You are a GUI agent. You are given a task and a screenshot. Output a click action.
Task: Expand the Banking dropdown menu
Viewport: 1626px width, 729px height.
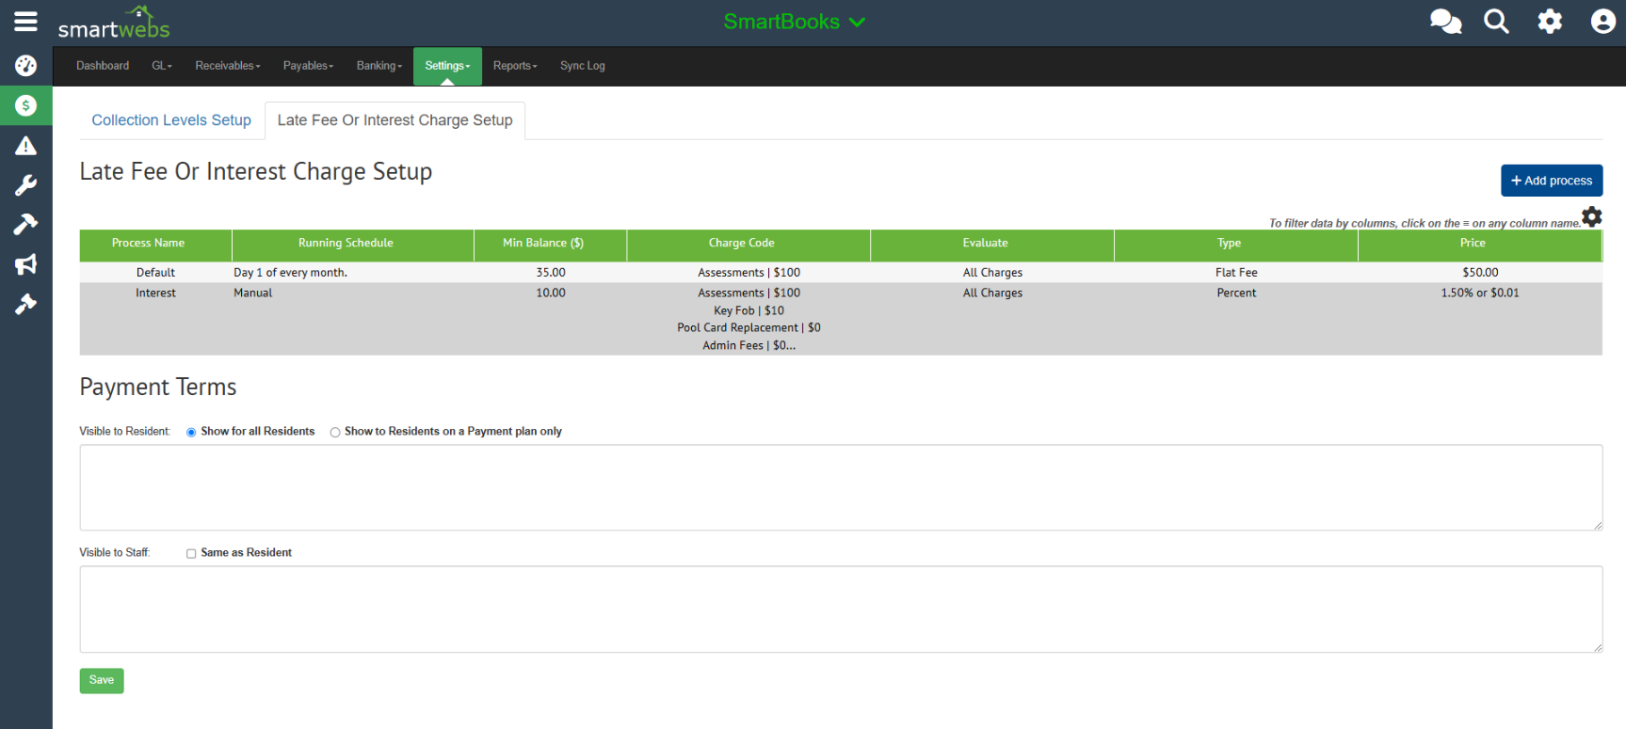tap(378, 66)
